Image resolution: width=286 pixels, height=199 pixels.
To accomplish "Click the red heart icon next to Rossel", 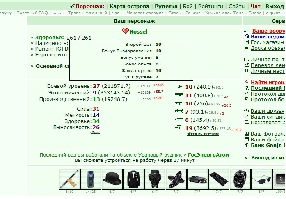I will (125, 31).
